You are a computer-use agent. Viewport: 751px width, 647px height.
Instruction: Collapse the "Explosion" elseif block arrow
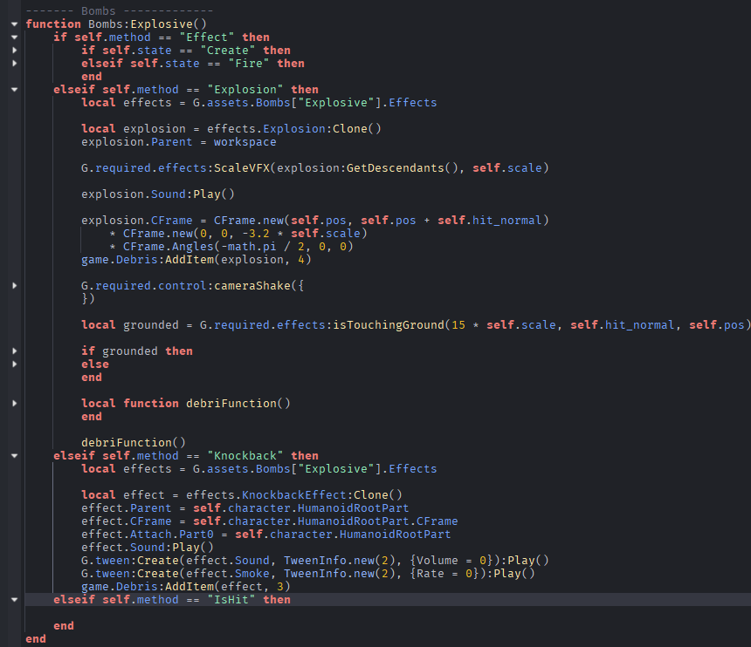[x=14, y=90]
